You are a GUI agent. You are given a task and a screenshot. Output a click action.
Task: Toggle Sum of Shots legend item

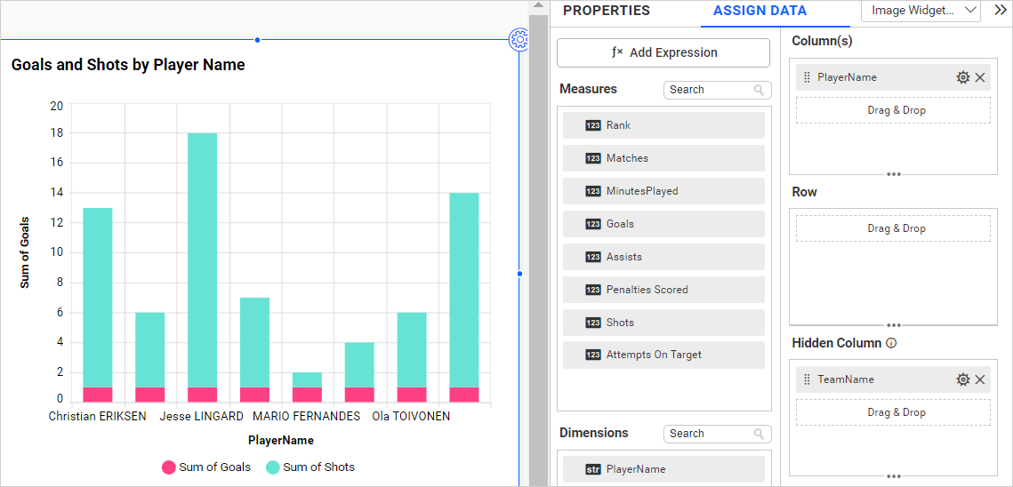(310, 467)
